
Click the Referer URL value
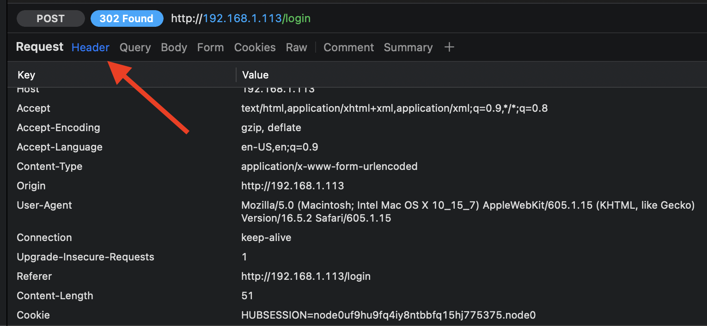click(x=306, y=276)
